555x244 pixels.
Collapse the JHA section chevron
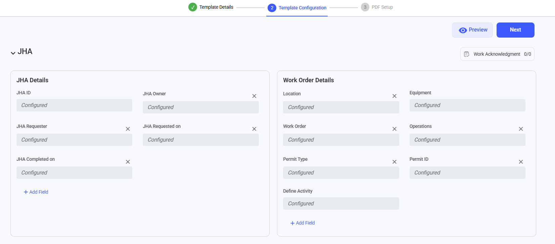click(x=13, y=53)
